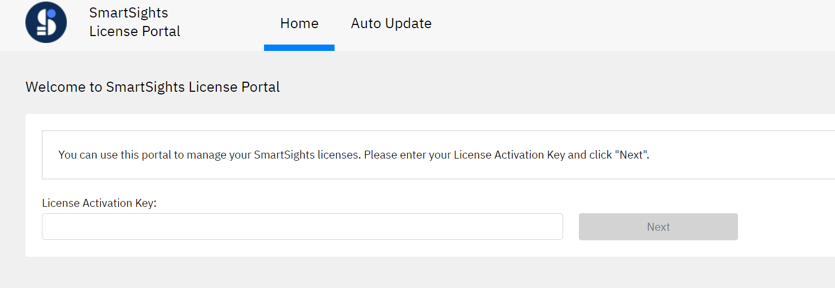Click "License Activation Key" phrase in instruction message
The height and width of the screenshot is (288, 835).
[x=509, y=155]
